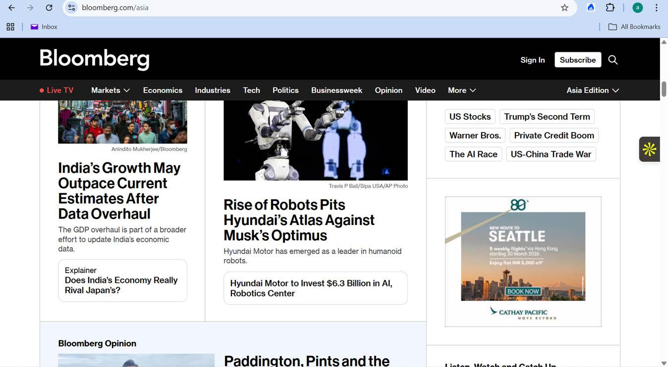Open India's Growth May Outpace headline
This screenshot has width=668, height=367.
(119, 190)
